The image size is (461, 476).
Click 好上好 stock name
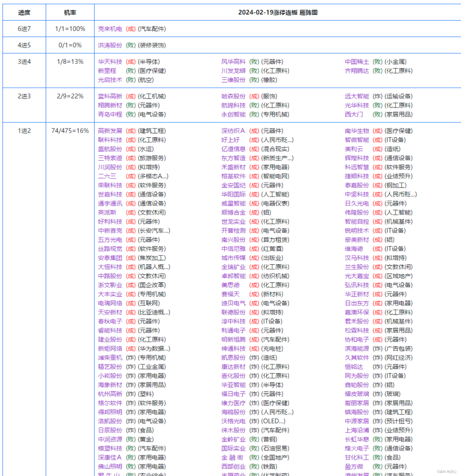point(230,140)
